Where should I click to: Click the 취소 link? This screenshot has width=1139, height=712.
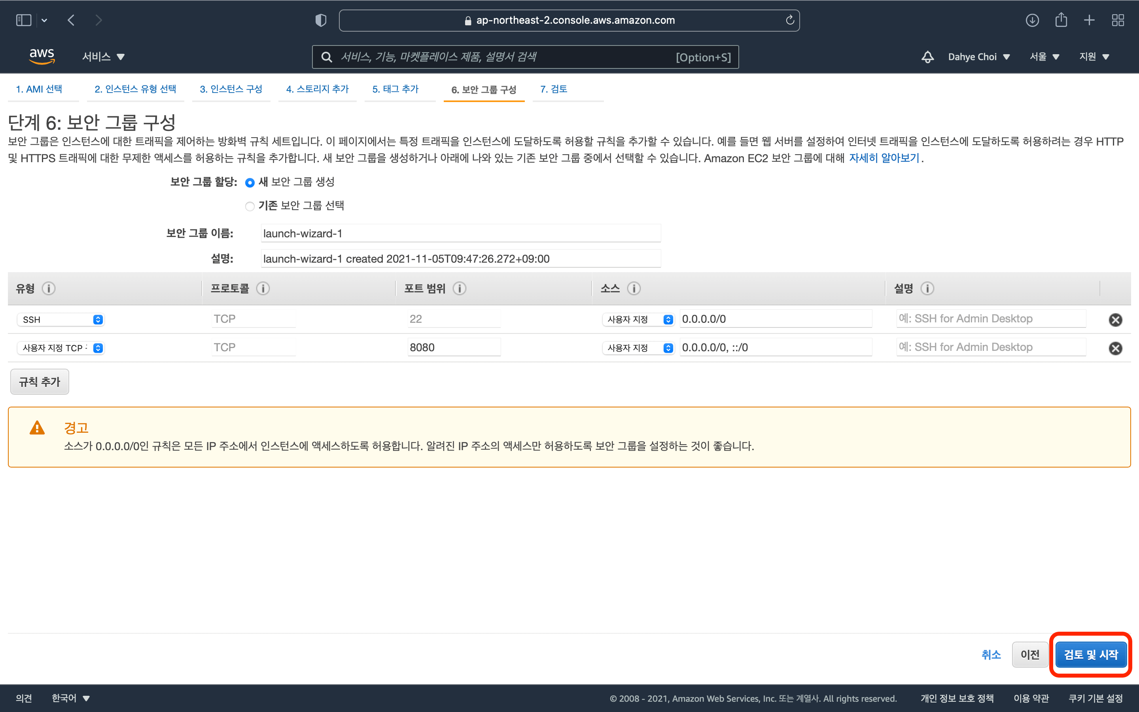[x=991, y=655]
